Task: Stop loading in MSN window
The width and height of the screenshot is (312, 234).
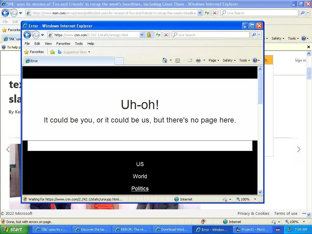Action: (215, 13)
